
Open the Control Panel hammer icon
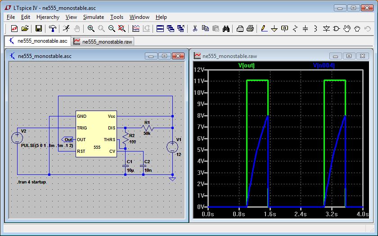point(53,29)
